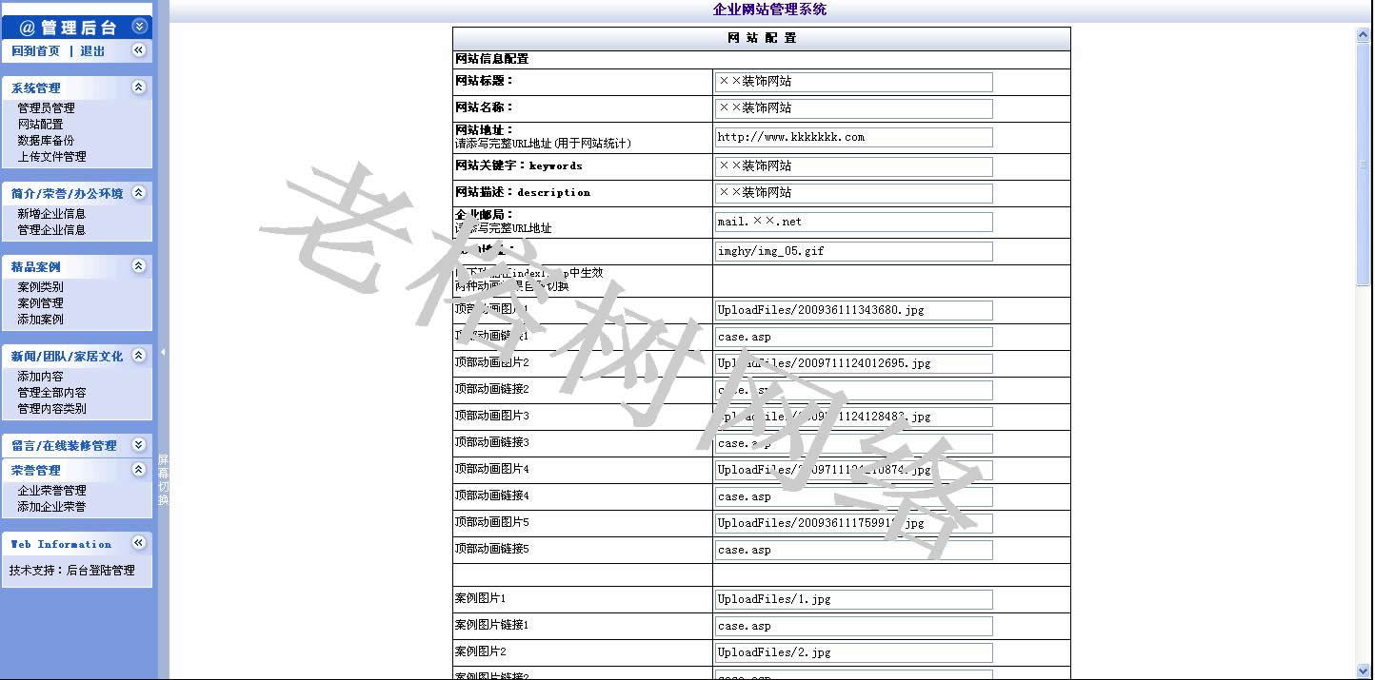Click the 顶部动画链接5 input field
1375x680 pixels.
853,550
